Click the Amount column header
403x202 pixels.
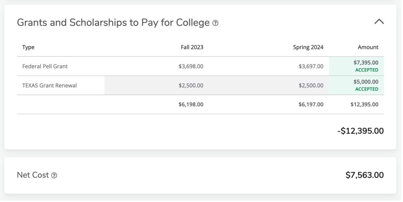pos(368,47)
